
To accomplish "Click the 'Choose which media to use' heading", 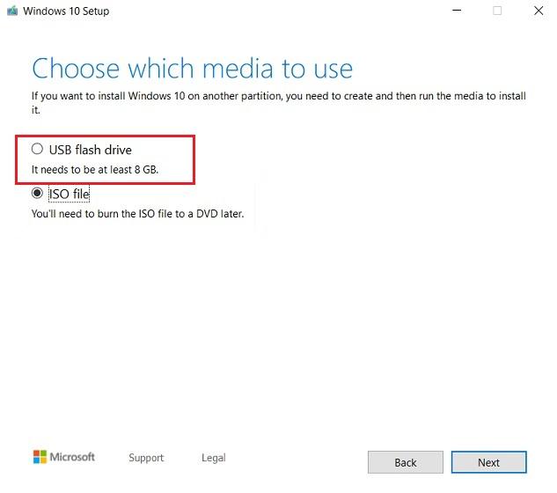I will click(x=192, y=69).
